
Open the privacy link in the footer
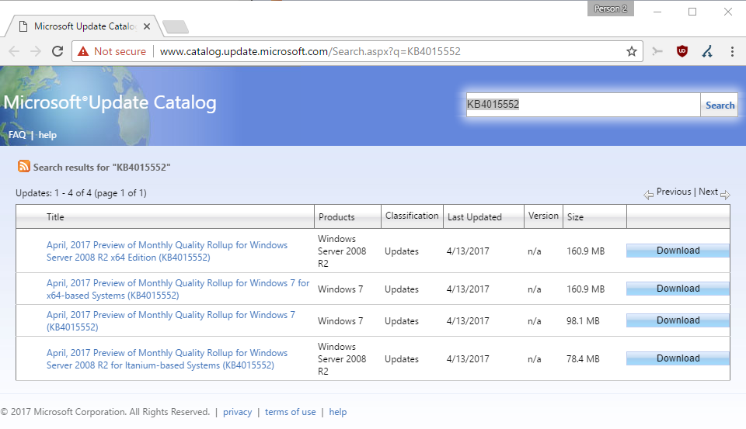point(238,412)
